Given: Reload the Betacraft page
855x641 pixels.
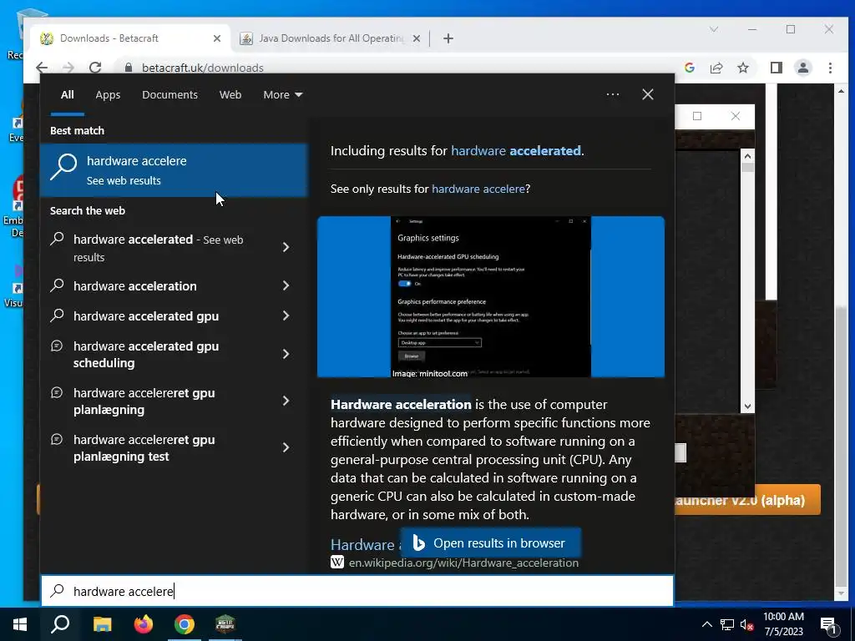Looking at the screenshot, I should point(95,68).
